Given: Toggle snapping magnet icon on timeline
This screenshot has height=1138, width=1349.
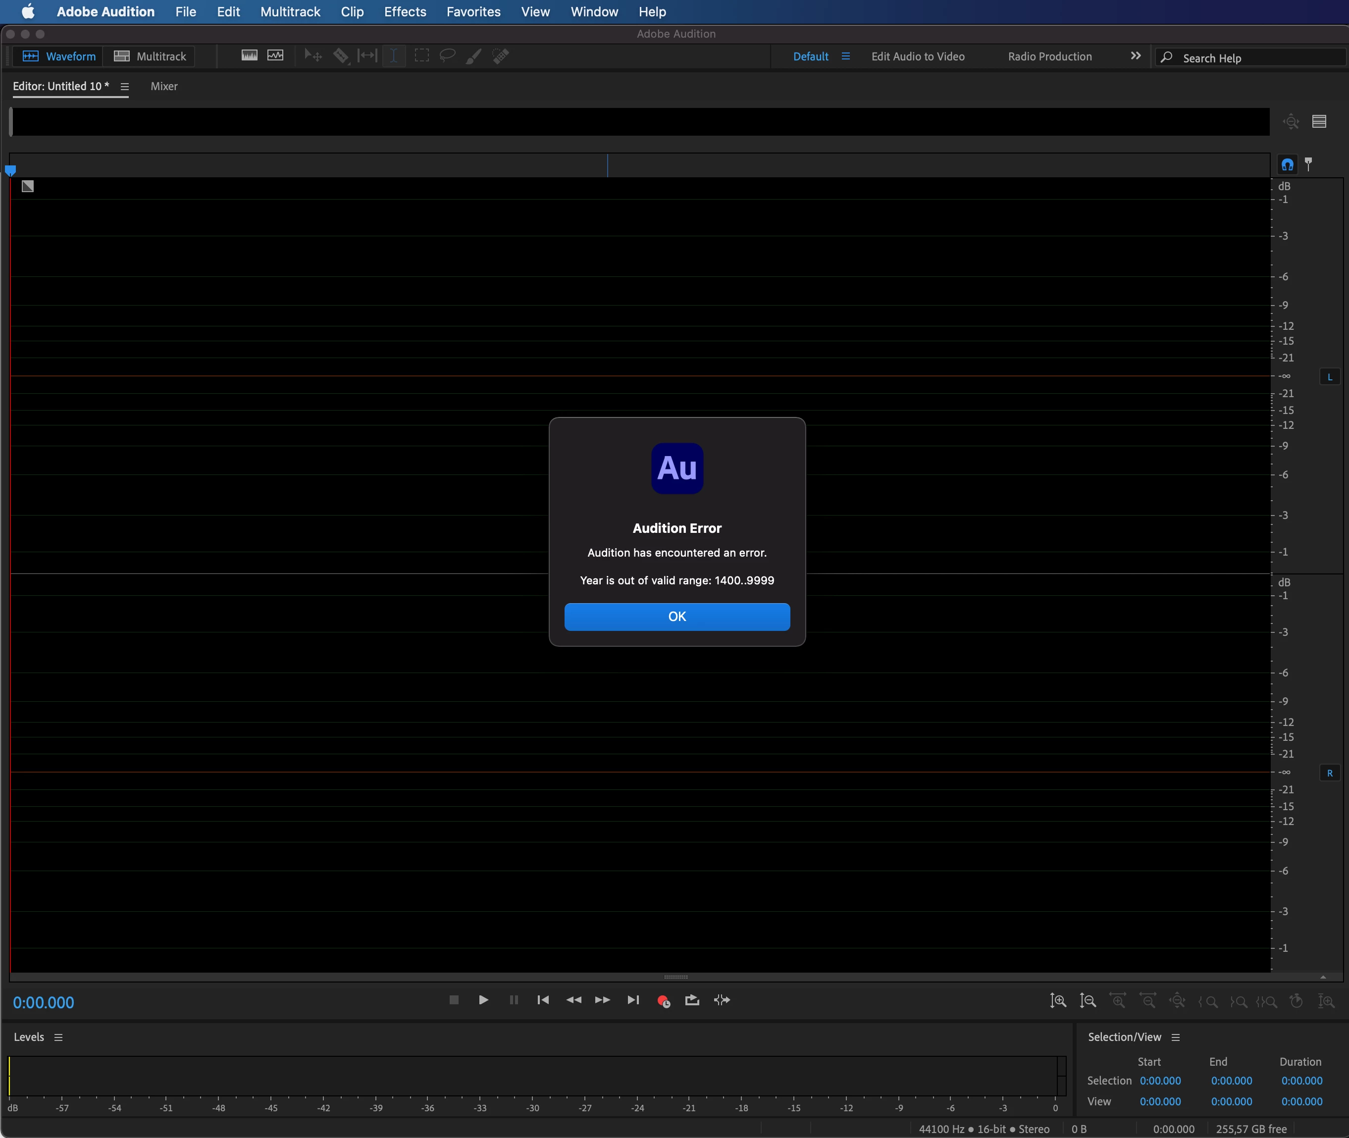Looking at the screenshot, I should pos(1287,164).
